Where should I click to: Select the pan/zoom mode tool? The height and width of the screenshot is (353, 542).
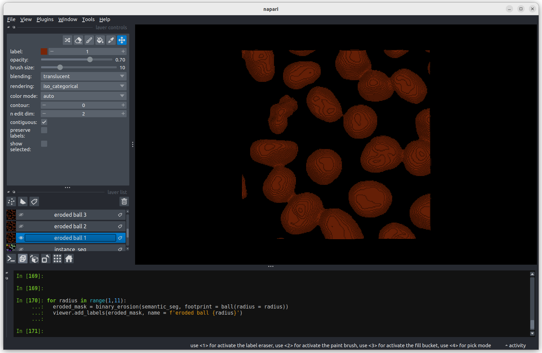122,40
